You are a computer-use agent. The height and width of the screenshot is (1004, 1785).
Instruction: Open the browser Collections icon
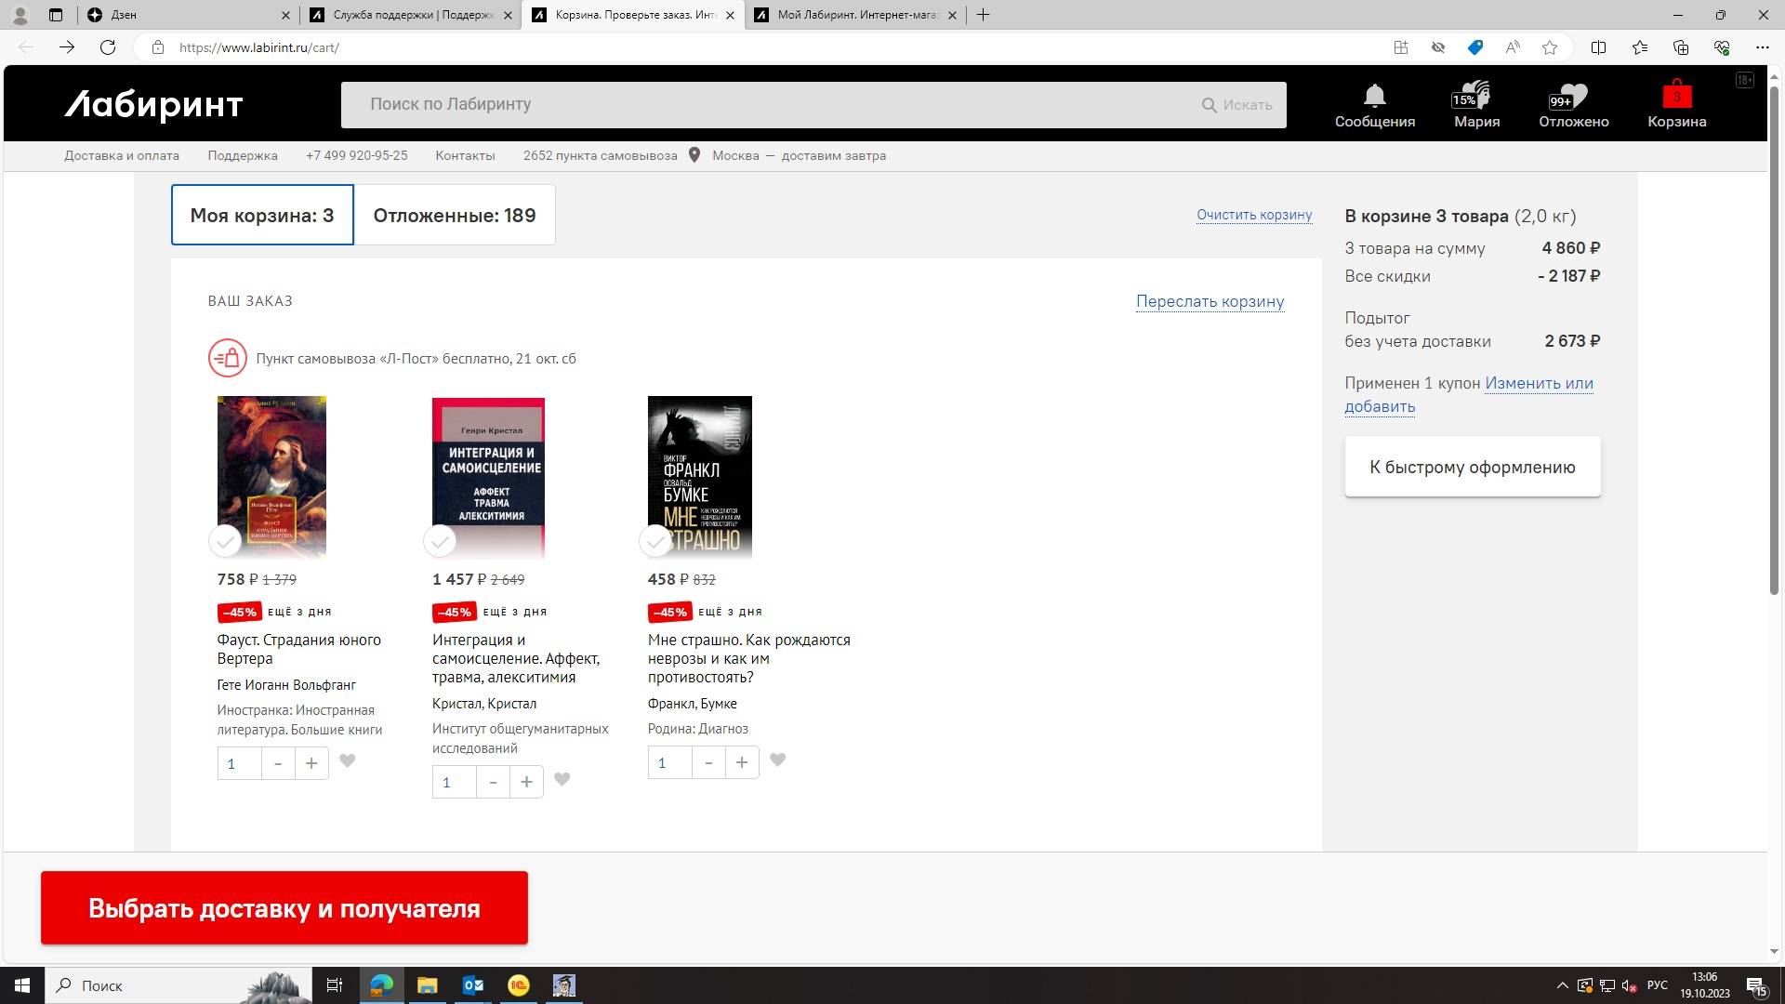click(x=1681, y=47)
